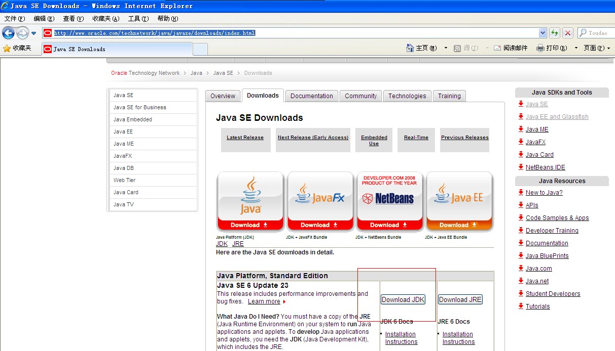
Task: Switch to the Overview tab
Action: click(223, 96)
